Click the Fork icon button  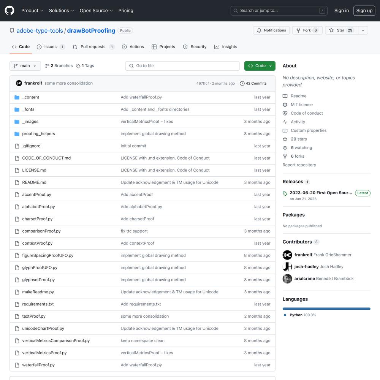[x=307, y=30]
